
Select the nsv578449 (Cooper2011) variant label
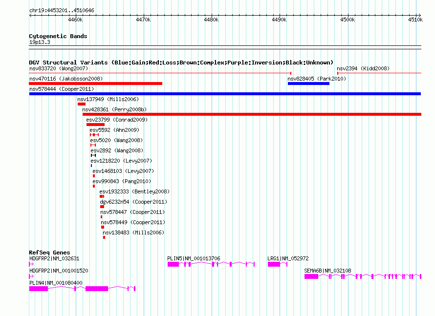point(133,222)
